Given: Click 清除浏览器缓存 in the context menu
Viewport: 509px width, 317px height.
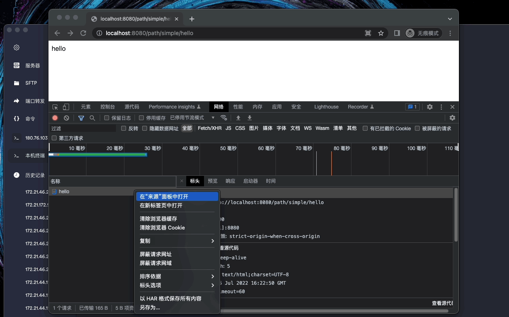Looking at the screenshot, I should point(158,219).
